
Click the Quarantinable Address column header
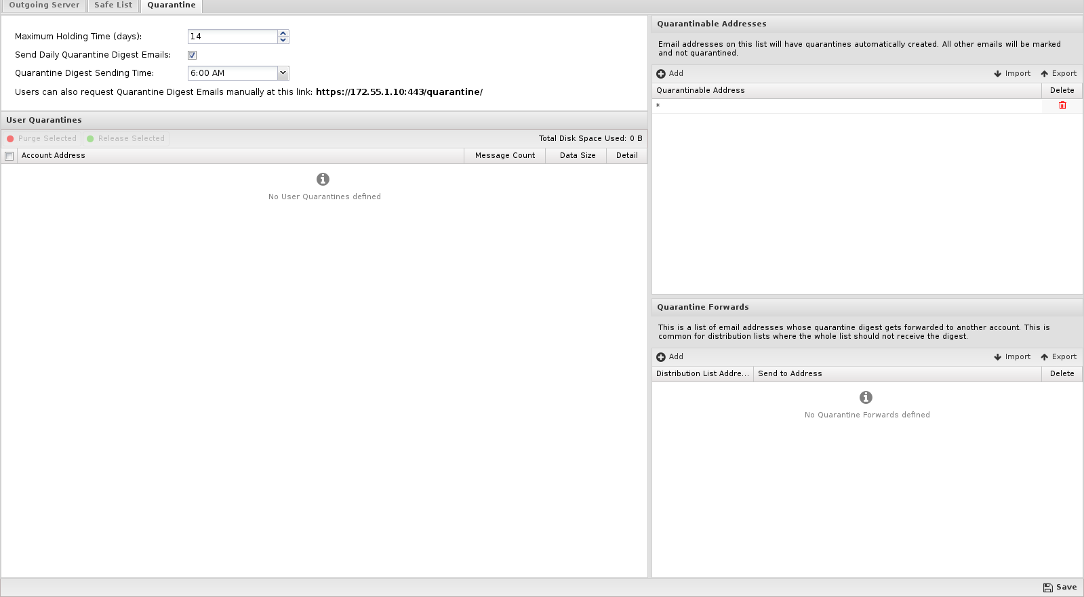(847, 90)
